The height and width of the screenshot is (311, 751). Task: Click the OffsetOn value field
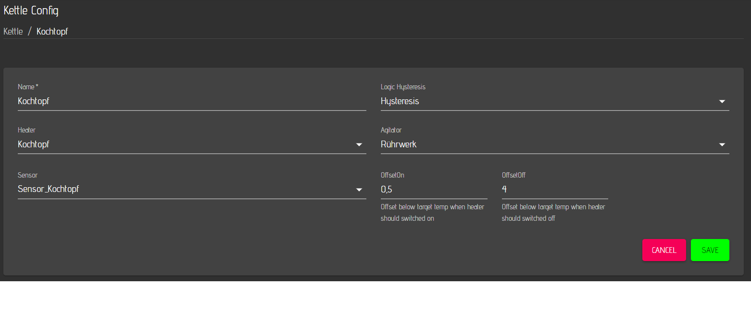434,190
